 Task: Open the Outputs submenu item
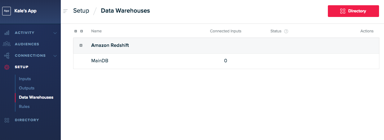[27, 88]
